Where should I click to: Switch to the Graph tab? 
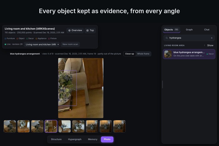(x=189, y=30)
